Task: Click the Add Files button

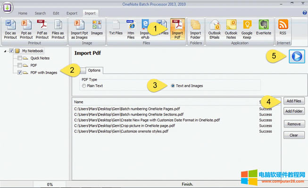Action: point(294,101)
